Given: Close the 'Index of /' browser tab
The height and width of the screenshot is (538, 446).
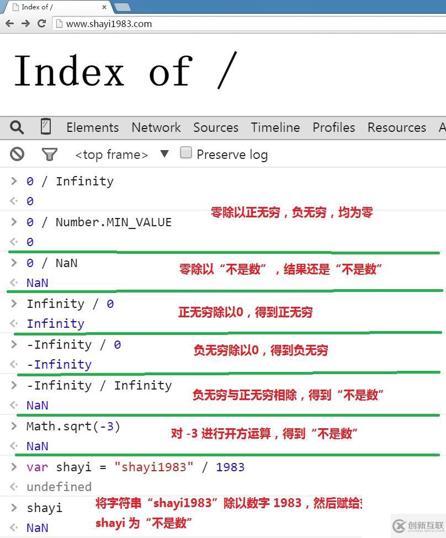Looking at the screenshot, I should pos(104,7).
